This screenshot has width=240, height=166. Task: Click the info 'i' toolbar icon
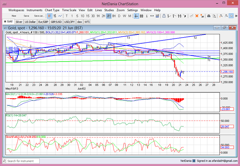[x=146, y=16]
